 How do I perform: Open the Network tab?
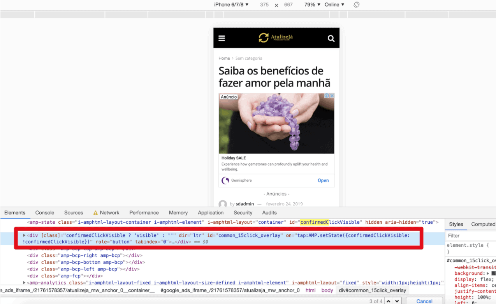[109, 213]
